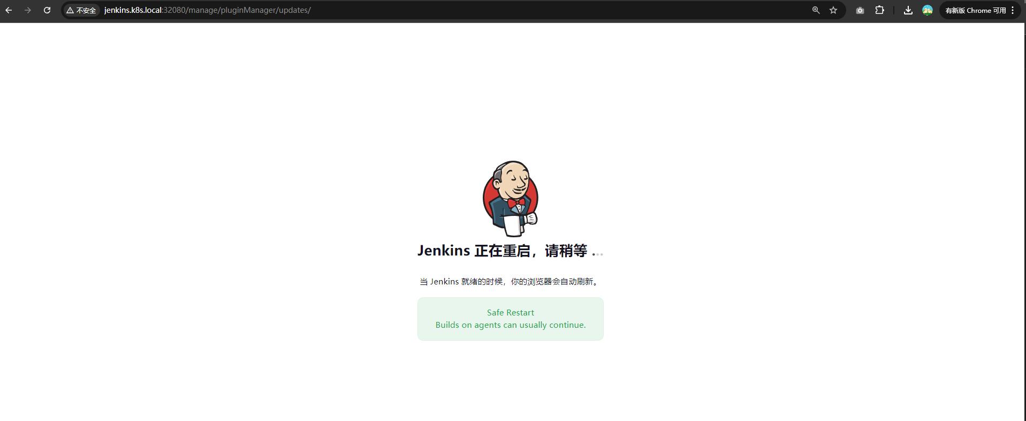This screenshot has width=1026, height=421.
Task: Open the Chrome profile avatar
Action: 928,10
